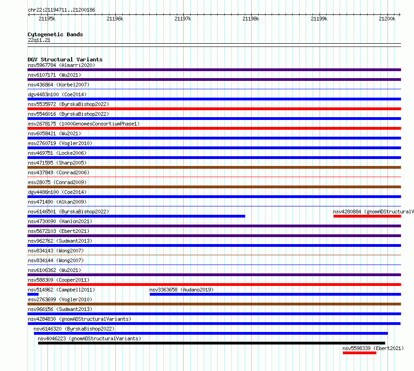Click the esv2763699 (Vogler2010) label
This screenshot has height=371, width=414.
click(60, 299)
